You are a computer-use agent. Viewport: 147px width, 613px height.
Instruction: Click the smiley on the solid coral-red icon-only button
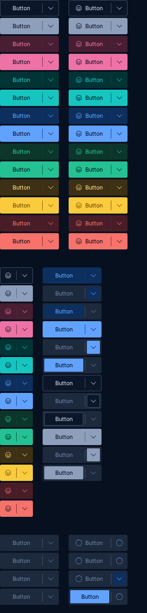coord(8,509)
